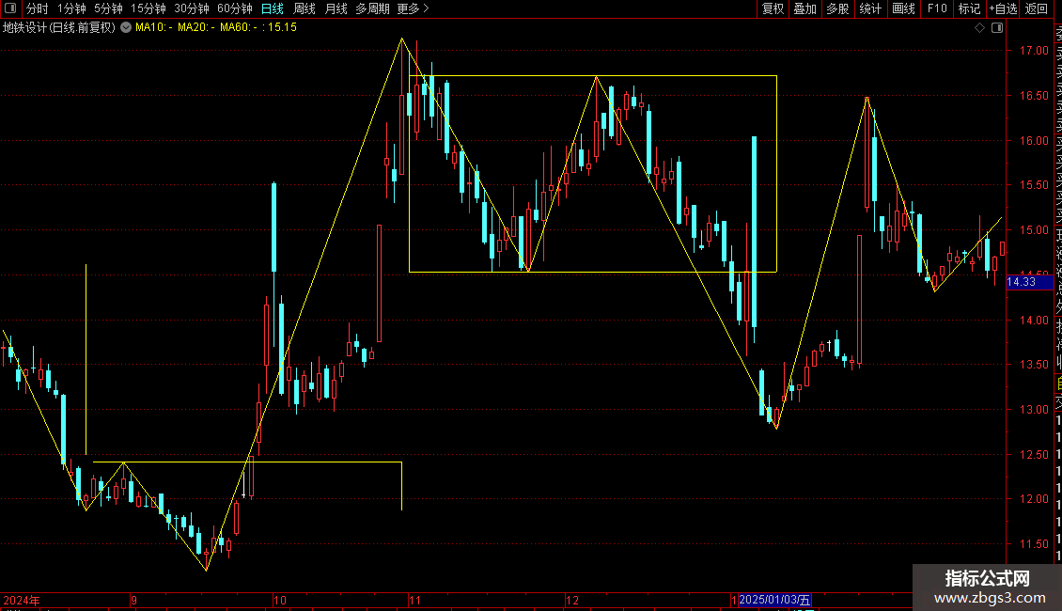Open the 统计 statistics tool
1062x611 pixels.
pos(870,8)
